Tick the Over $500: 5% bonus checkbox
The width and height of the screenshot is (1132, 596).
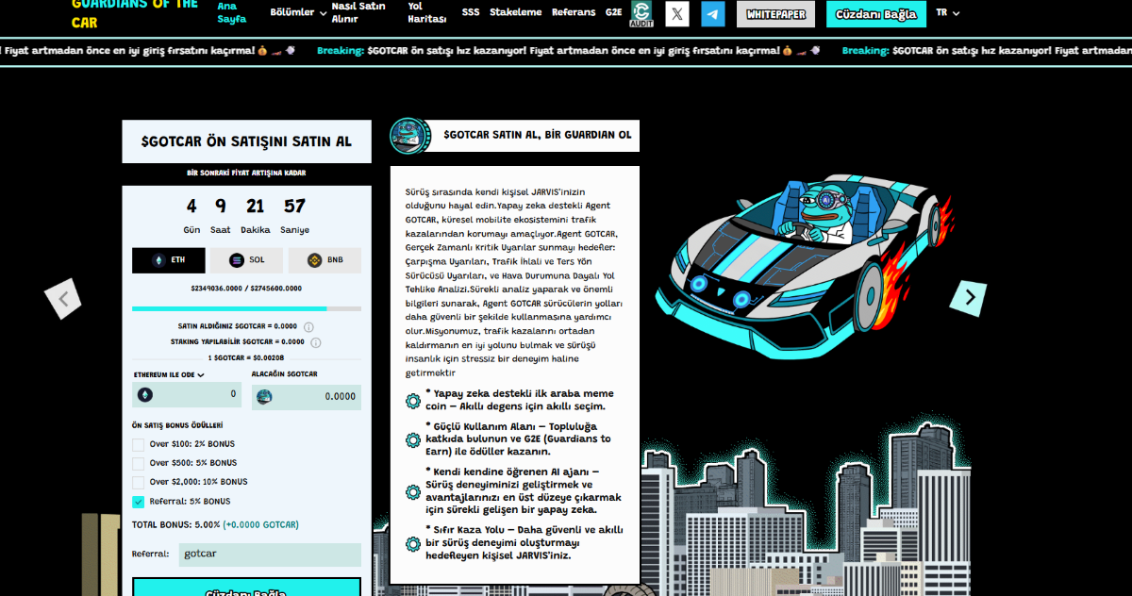click(x=139, y=463)
